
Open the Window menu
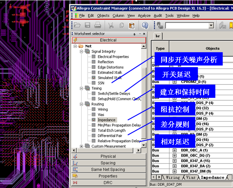tap(183, 15)
